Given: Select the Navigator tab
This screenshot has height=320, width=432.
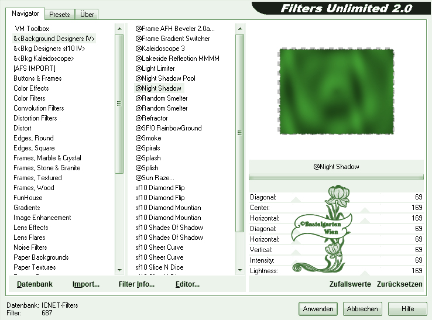Looking at the screenshot, I should [25, 13].
